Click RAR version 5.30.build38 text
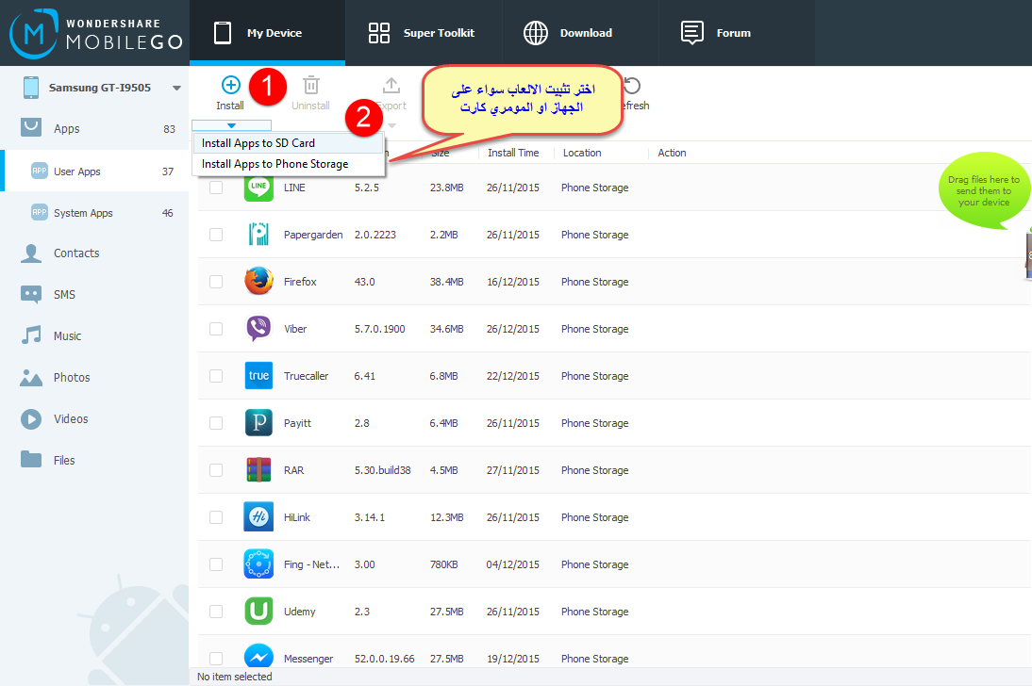 click(x=382, y=470)
